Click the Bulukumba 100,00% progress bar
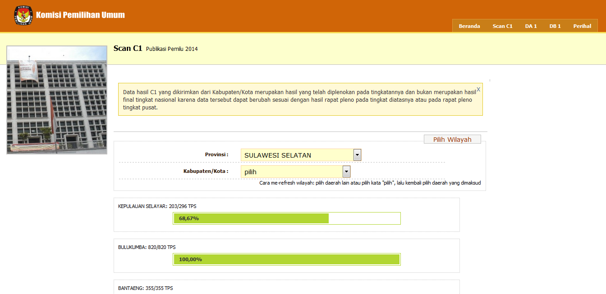 point(286,259)
